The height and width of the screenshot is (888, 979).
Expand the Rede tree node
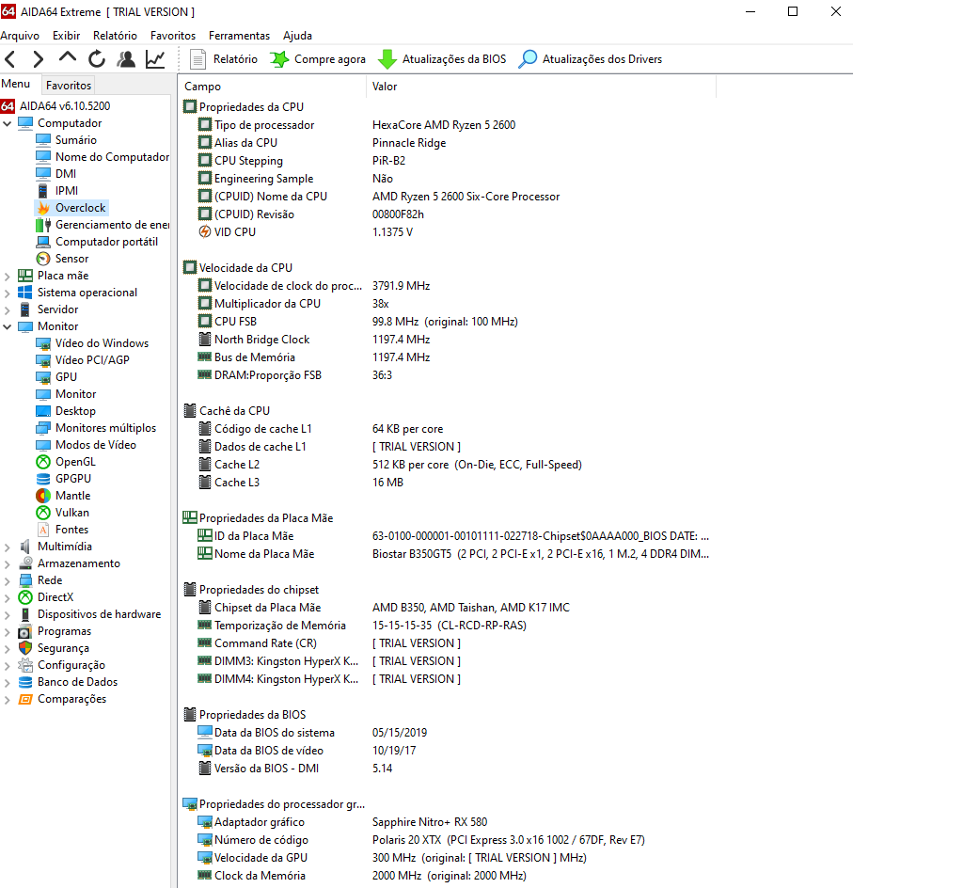8,580
